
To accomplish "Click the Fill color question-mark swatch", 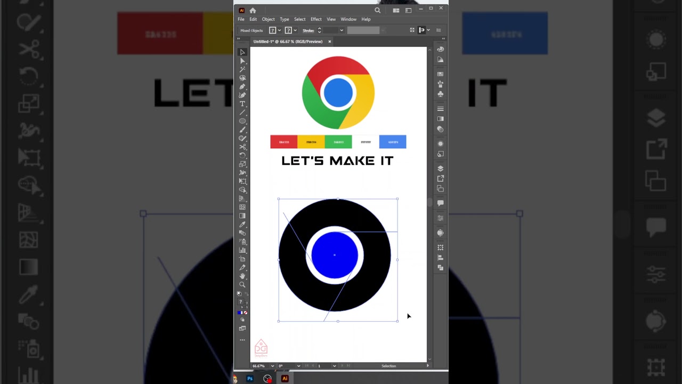I will tap(272, 30).
